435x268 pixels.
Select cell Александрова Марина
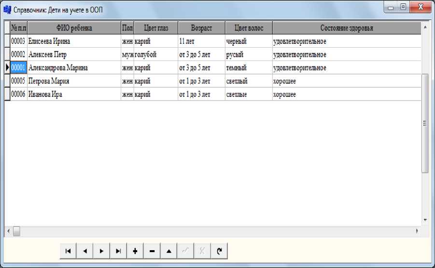coord(74,67)
